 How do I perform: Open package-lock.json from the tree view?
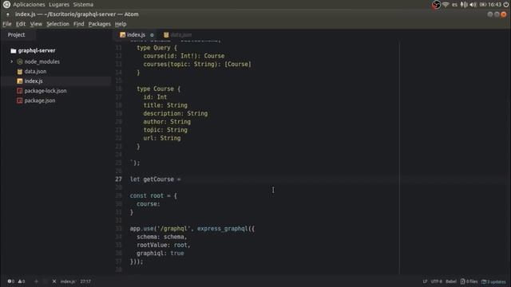46,91
